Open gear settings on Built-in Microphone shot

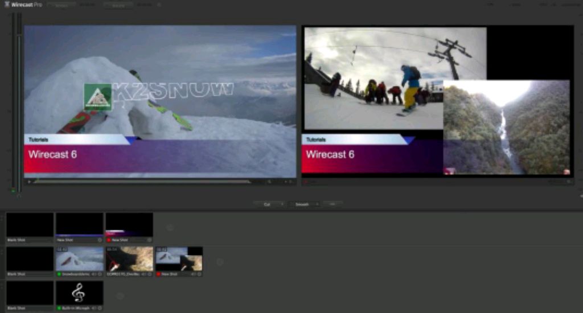pyautogui.click(x=100, y=308)
